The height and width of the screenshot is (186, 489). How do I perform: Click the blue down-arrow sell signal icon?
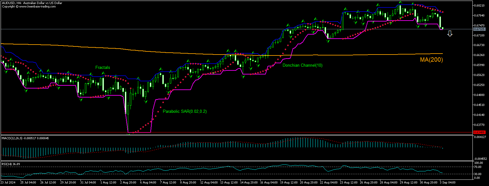point(450,33)
